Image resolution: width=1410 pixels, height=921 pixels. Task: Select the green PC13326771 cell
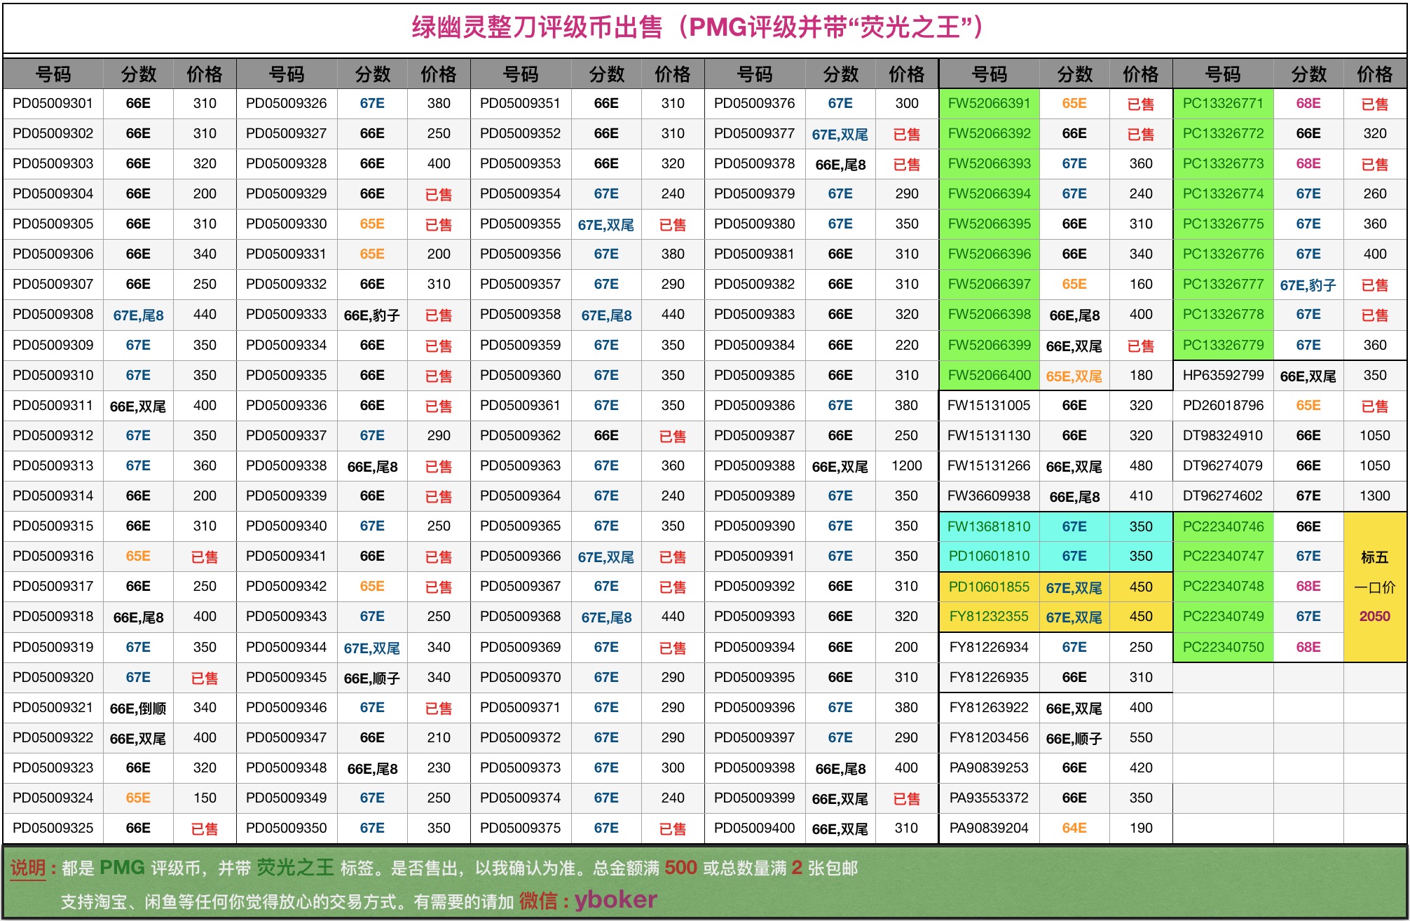[1223, 103]
